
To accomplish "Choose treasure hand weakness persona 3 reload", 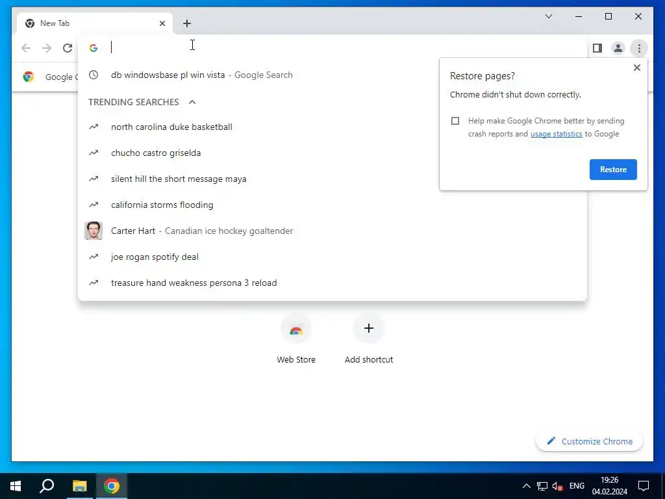I will pos(332,283).
